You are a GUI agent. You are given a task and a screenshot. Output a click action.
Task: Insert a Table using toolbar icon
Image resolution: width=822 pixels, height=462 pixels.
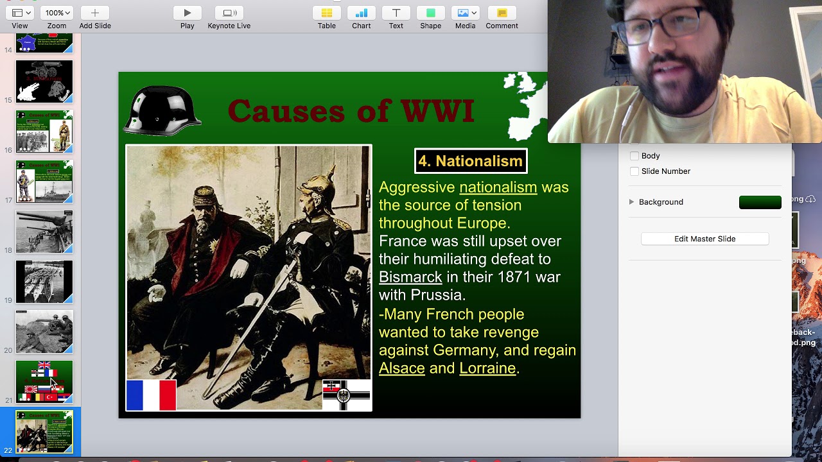326,13
